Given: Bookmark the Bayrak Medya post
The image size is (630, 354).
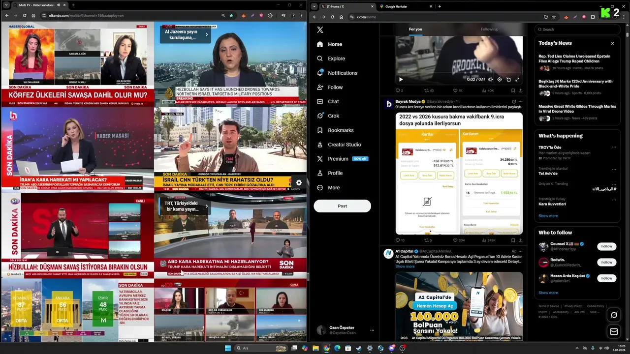Looking at the screenshot, I should pyautogui.click(x=513, y=240).
